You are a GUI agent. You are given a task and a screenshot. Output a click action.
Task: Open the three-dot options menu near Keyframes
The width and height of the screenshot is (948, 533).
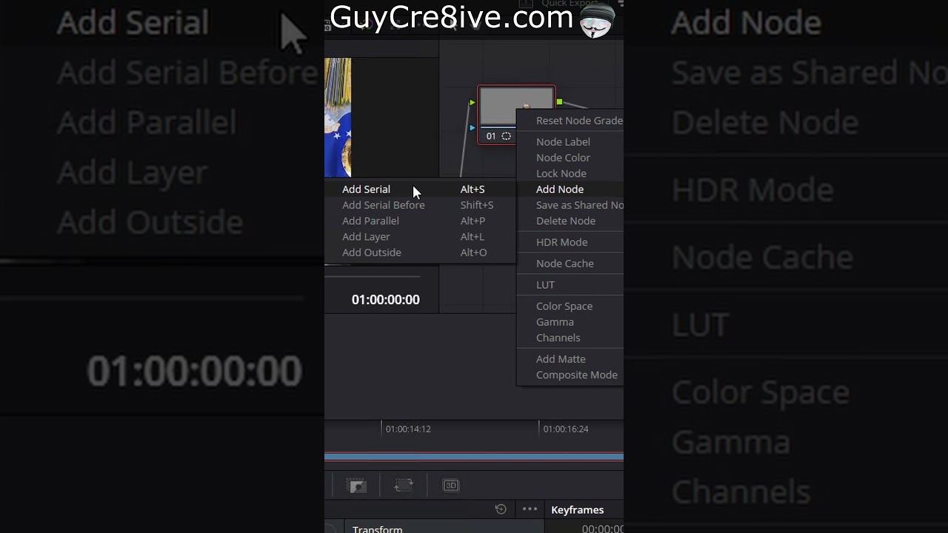coord(530,509)
